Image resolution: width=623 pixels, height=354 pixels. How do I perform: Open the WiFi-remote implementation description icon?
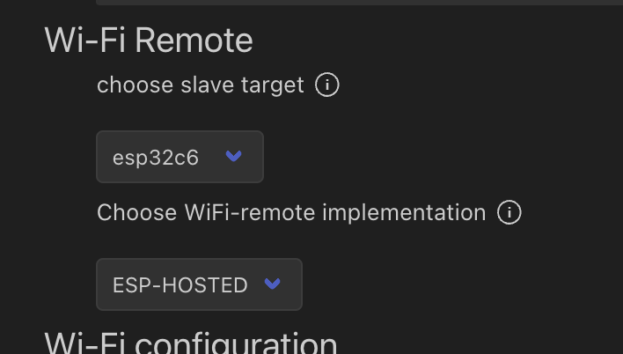509,212
